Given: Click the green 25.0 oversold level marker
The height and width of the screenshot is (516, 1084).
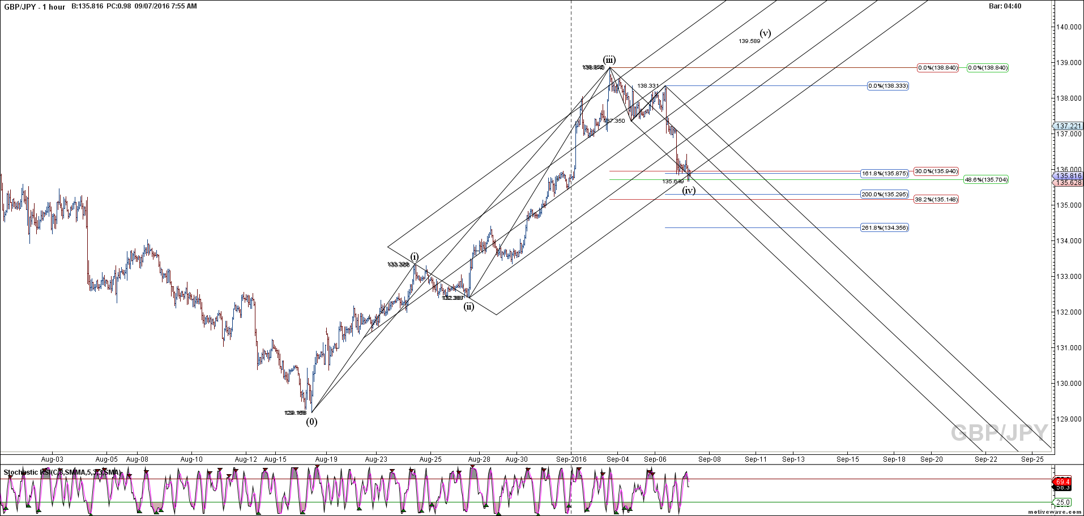Looking at the screenshot, I should pyautogui.click(x=1062, y=502).
